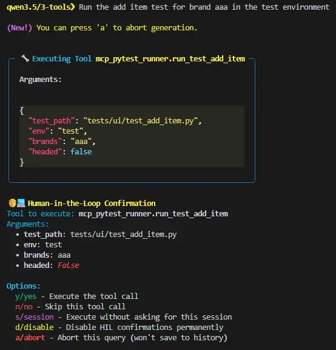This screenshot has height=350, width=336.
Task: Click the 'Human-in-the-Loop Confirmation' heading
Action: pyautogui.click(x=92, y=204)
